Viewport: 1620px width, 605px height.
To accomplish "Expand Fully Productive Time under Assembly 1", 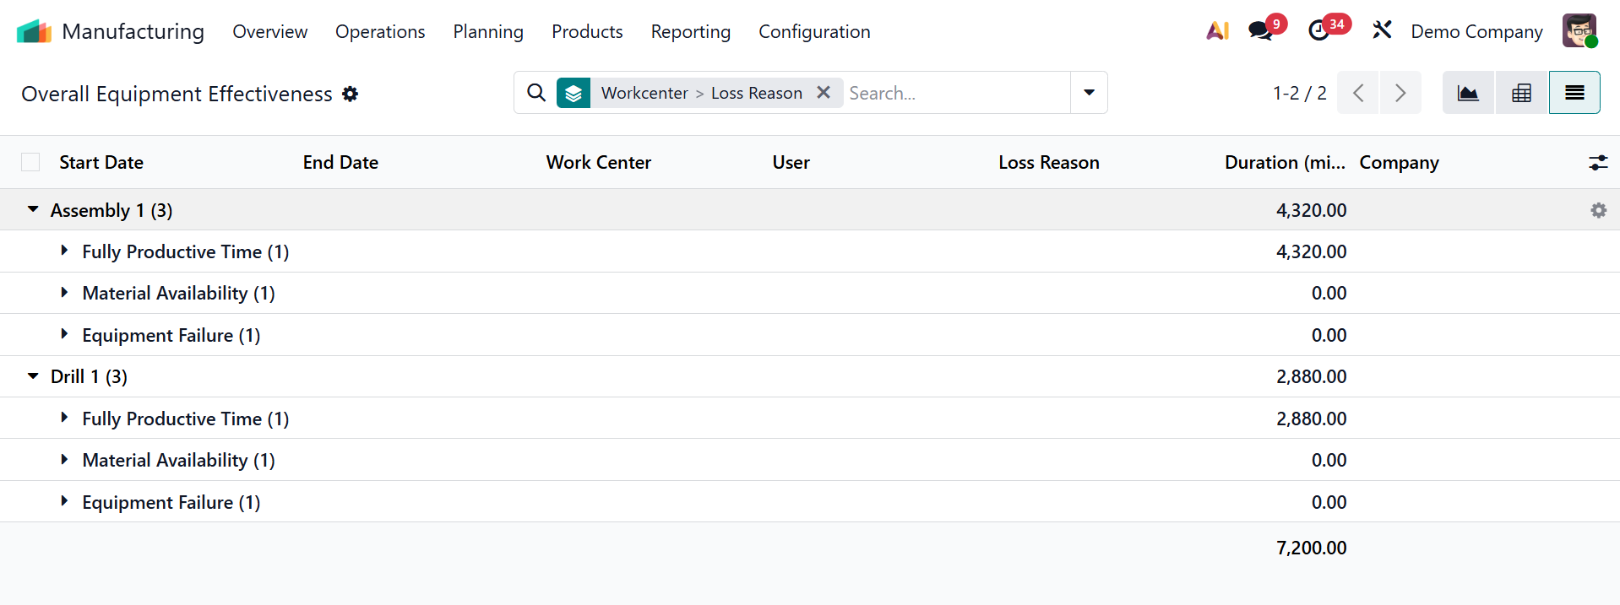I will coord(64,251).
